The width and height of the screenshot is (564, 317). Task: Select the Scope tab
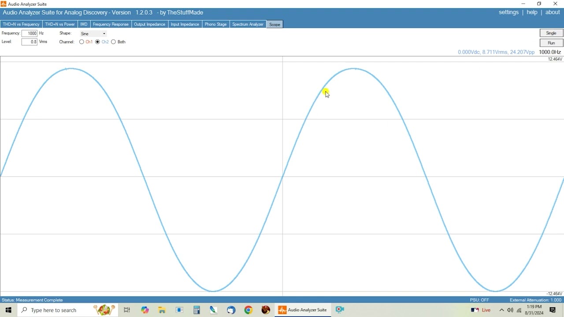275,24
